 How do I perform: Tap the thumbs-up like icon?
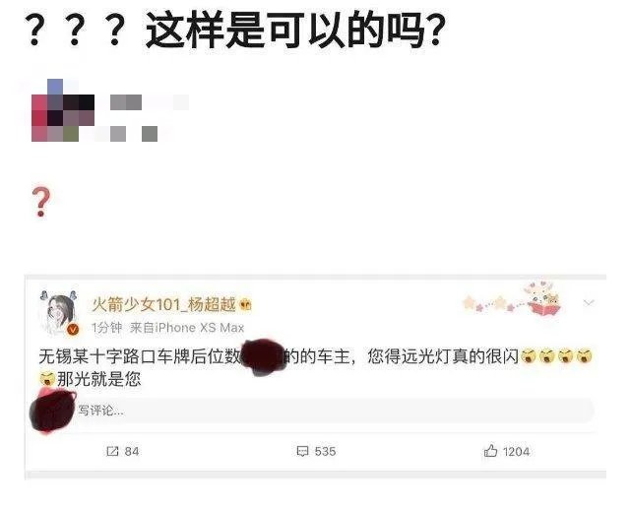click(x=490, y=450)
